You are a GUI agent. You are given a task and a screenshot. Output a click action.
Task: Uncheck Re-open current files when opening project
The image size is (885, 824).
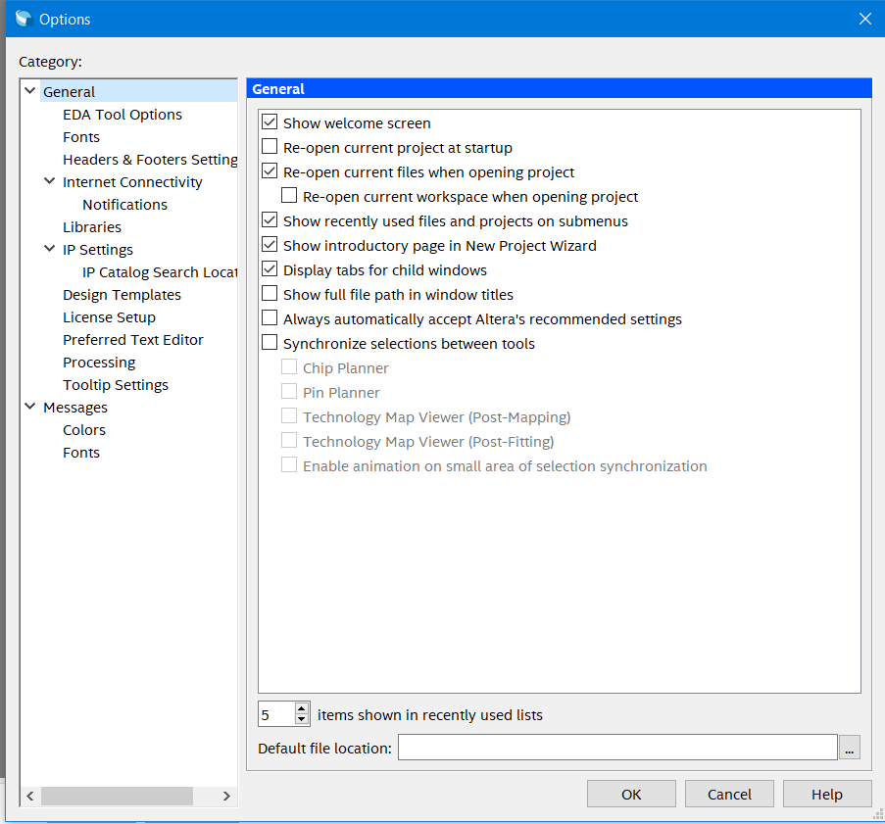(x=270, y=171)
